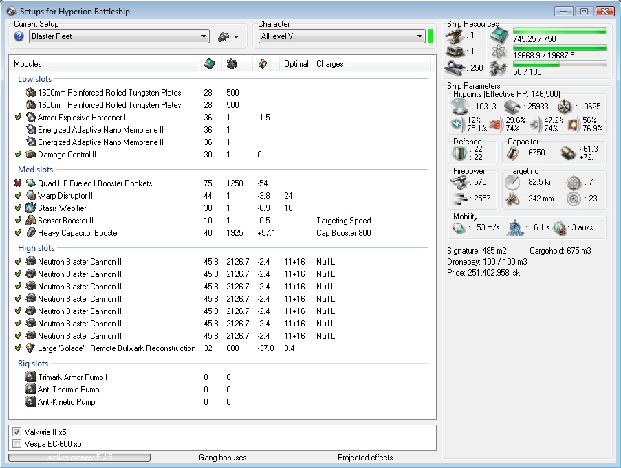Click the drone bandwidth icon beside 50 / 100
This screenshot has height=468, width=621.
click(499, 69)
